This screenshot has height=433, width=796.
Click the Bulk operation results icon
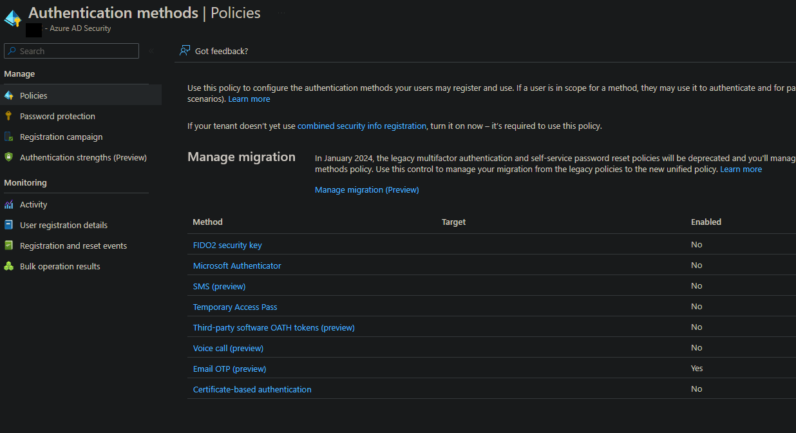[8, 266]
